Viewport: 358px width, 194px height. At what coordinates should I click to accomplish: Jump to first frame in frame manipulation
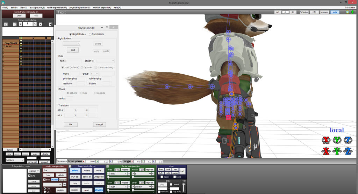coord(6,24)
